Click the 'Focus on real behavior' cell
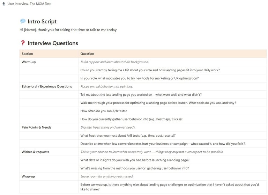 coord(172,86)
